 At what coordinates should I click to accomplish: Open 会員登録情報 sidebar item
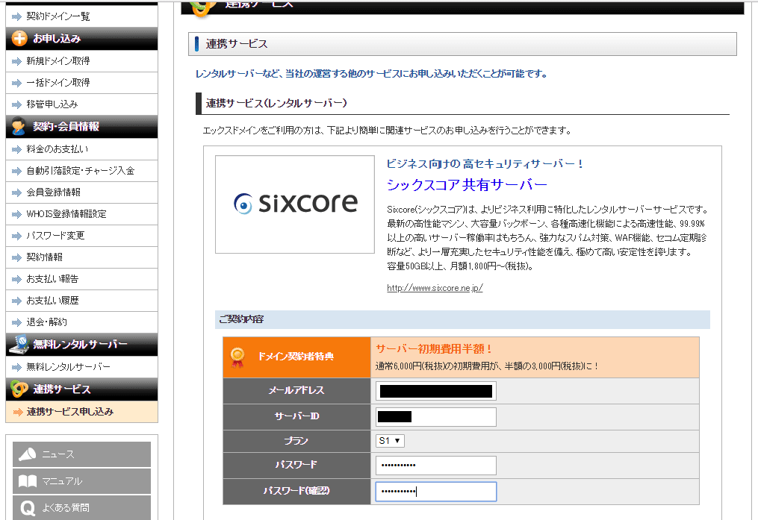click(81, 192)
